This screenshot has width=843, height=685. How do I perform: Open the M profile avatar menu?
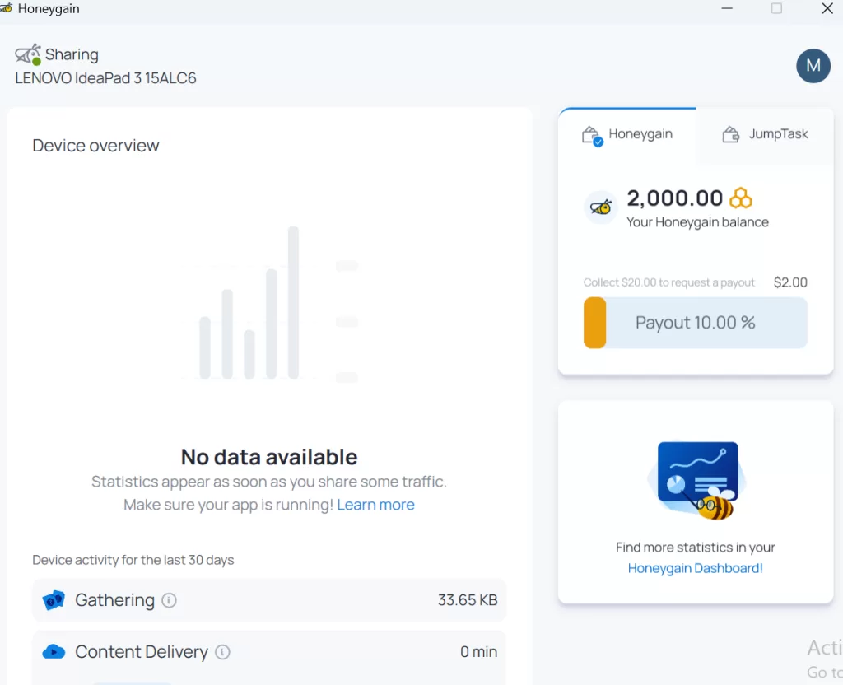point(813,66)
